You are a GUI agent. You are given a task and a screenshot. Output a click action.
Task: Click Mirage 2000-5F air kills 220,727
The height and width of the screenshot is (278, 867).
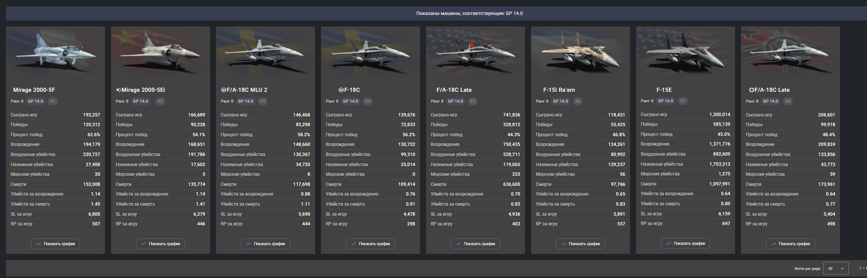tap(92, 154)
